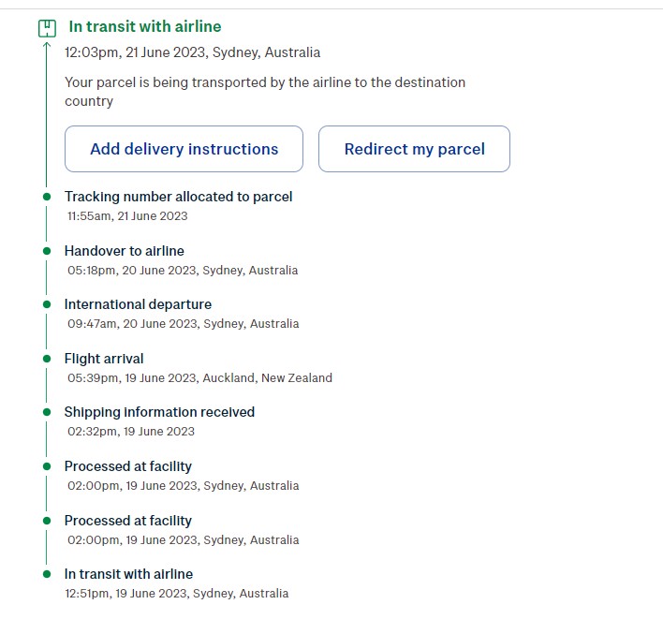Click the Flight arrival timeline dot
This screenshot has width=663, height=634.
pos(46,359)
